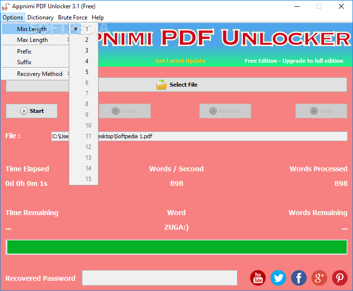The width and height of the screenshot is (353, 291).
Task: Click the Time Elapsed value 0d 0h 0m 1s
Action: [x=26, y=183]
